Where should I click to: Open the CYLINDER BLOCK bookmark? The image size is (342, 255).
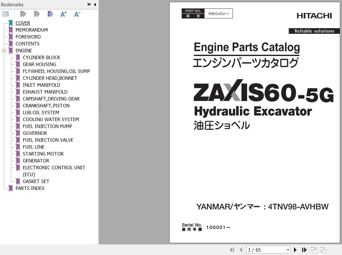41,58
